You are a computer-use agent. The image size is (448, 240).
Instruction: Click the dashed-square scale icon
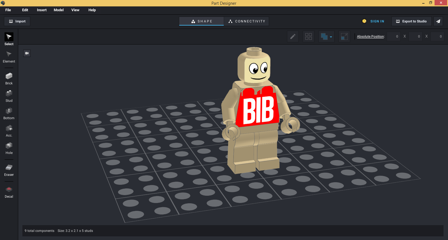pos(344,36)
